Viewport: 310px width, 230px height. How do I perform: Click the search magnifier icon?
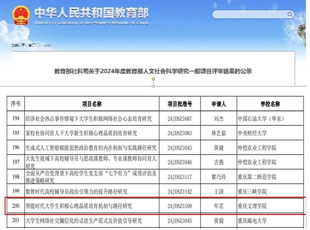tap(290, 14)
